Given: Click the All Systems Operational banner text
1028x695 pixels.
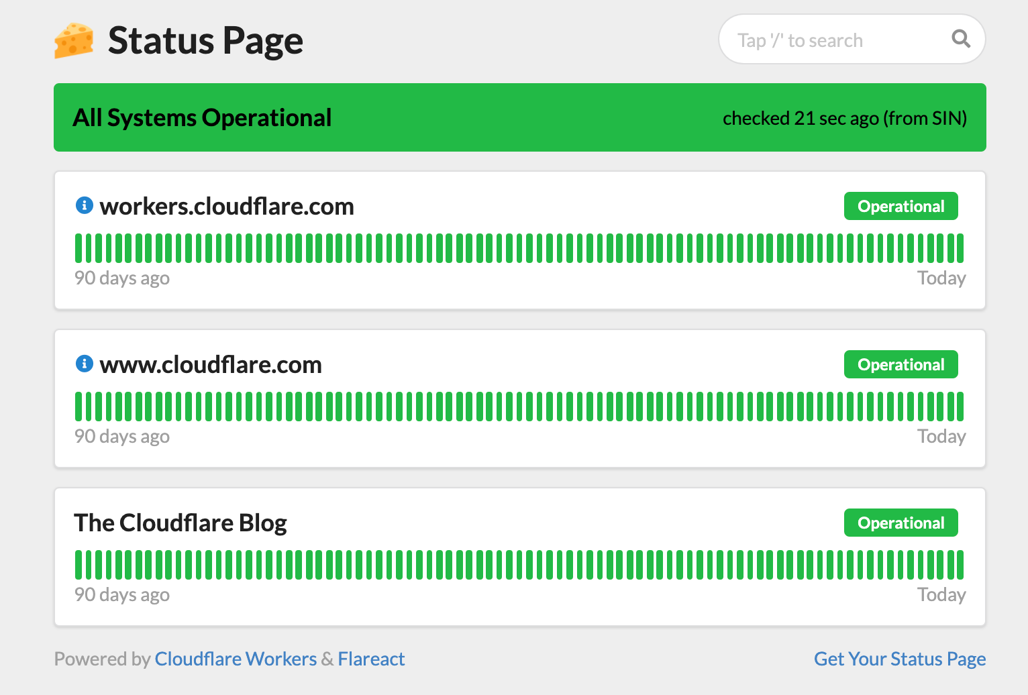Looking at the screenshot, I should pos(202,118).
